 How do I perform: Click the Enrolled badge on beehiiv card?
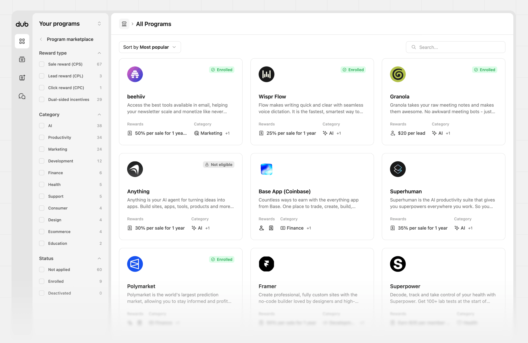[222, 70]
